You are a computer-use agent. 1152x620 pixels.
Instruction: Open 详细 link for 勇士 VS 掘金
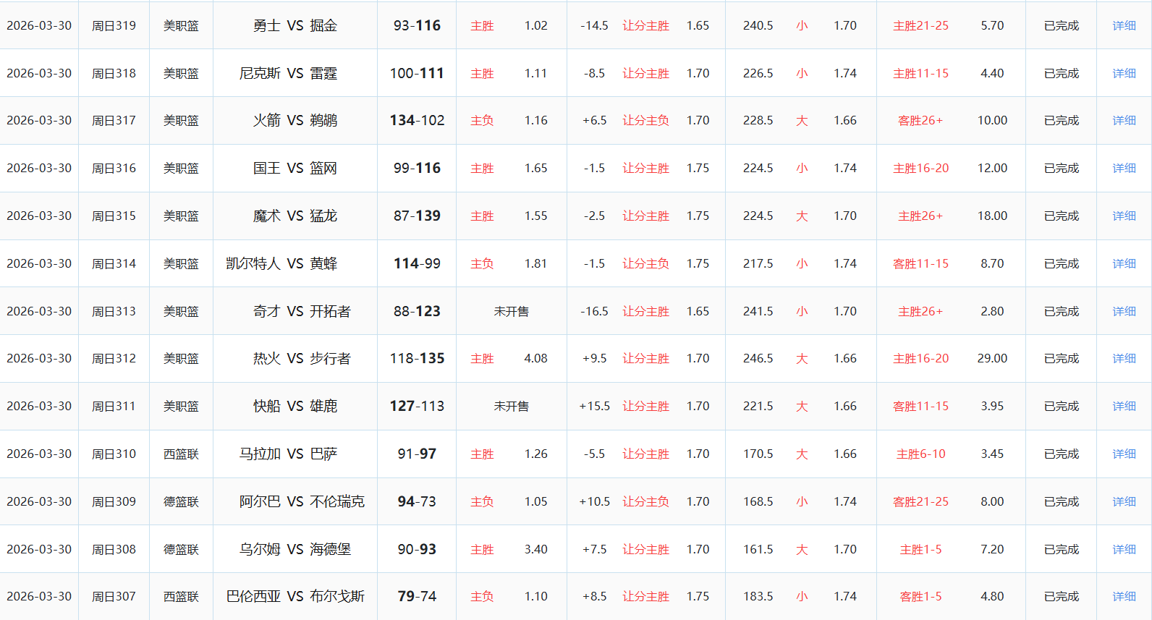[1124, 25]
